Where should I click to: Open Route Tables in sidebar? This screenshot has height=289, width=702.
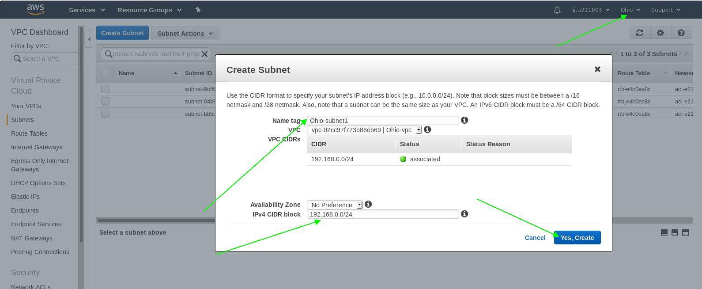pos(29,133)
